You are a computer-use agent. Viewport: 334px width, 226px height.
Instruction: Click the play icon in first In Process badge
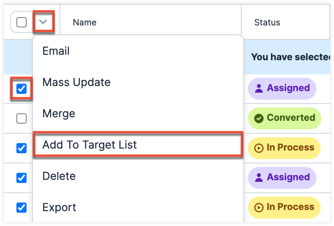pyautogui.click(x=259, y=148)
